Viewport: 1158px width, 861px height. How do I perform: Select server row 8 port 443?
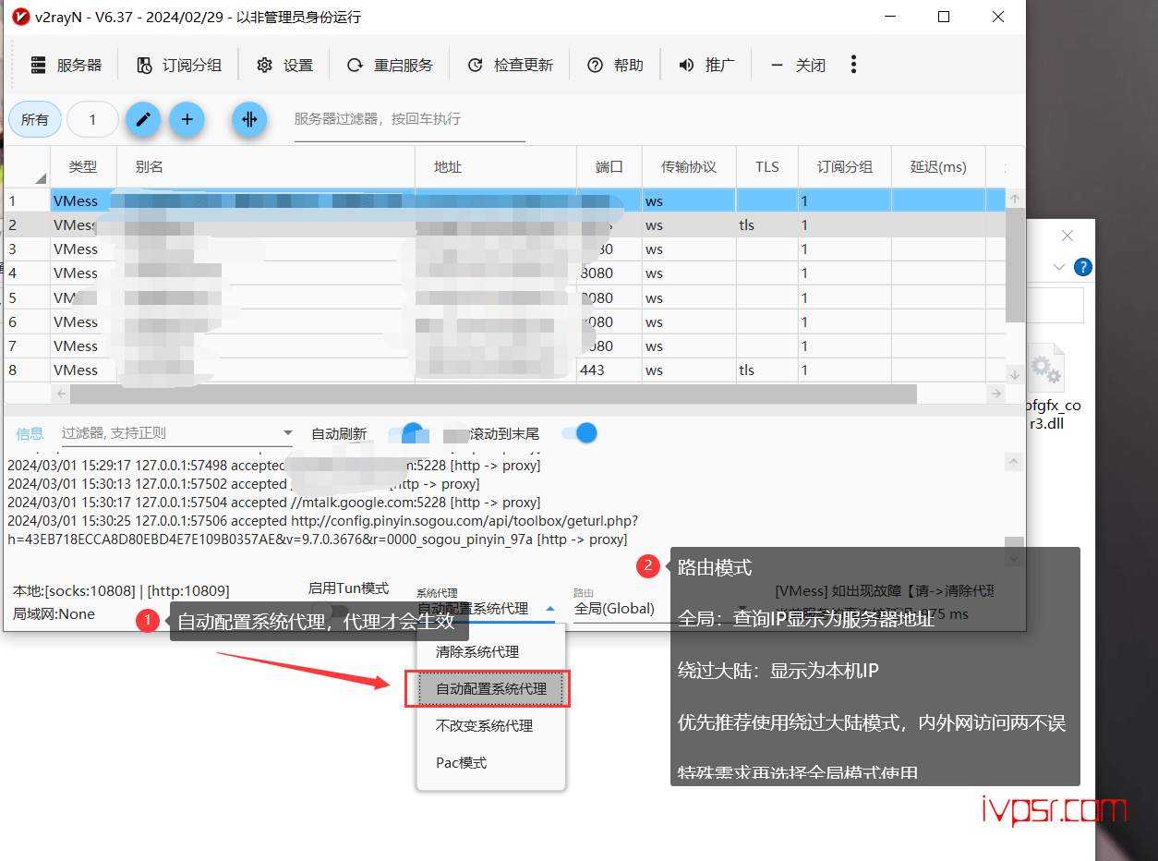click(x=504, y=370)
